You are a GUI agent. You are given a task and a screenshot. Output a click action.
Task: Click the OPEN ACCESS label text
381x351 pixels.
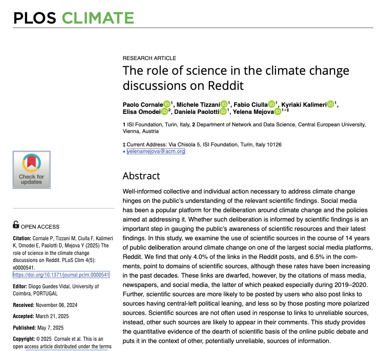40,226
